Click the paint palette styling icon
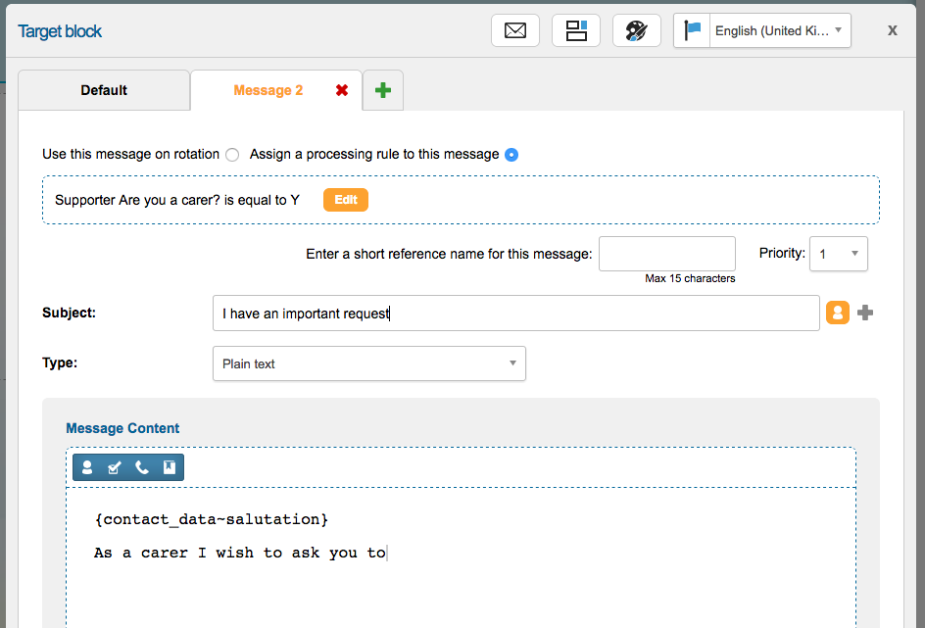 point(637,30)
